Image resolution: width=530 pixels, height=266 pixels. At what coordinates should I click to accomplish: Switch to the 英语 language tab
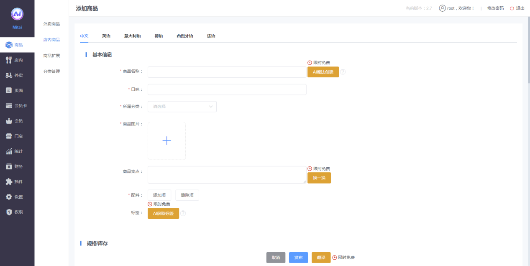(106, 36)
